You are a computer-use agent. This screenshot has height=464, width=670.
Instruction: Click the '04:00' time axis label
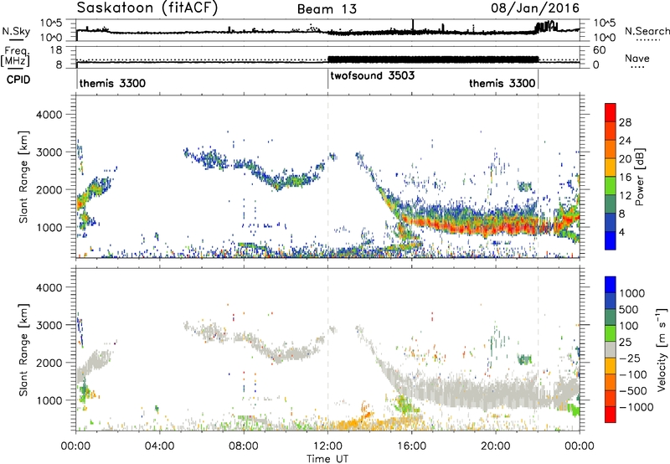pyautogui.click(x=159, y=446)
